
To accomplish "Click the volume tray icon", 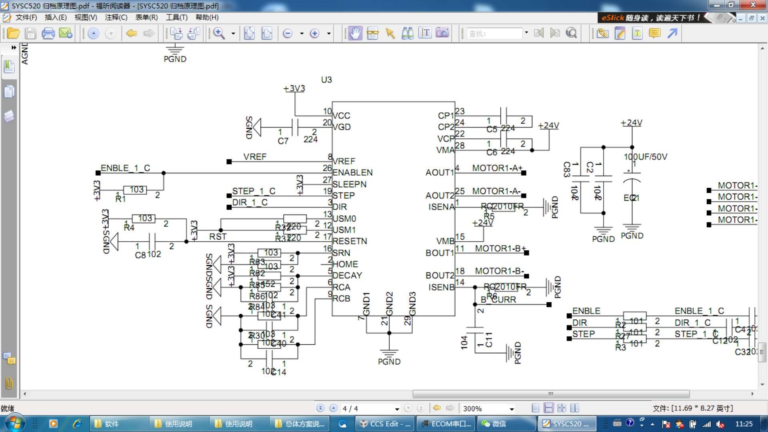I will click(x=720, y=424).
